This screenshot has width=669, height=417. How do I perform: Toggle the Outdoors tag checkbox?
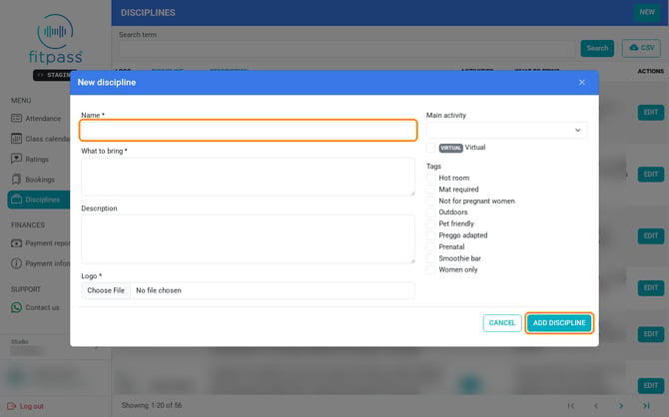pos(431,212)
